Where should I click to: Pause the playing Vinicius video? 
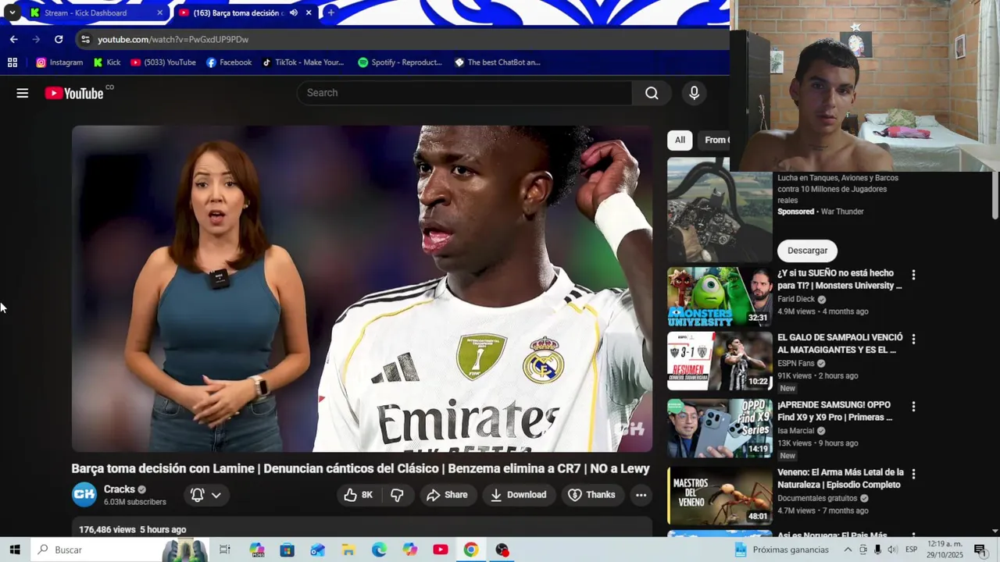click(362, 289)
